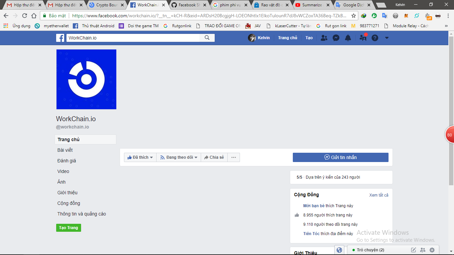Navigate back in browser
The width and height of the screenshot is (454, 255).
(x=6, y=16)
